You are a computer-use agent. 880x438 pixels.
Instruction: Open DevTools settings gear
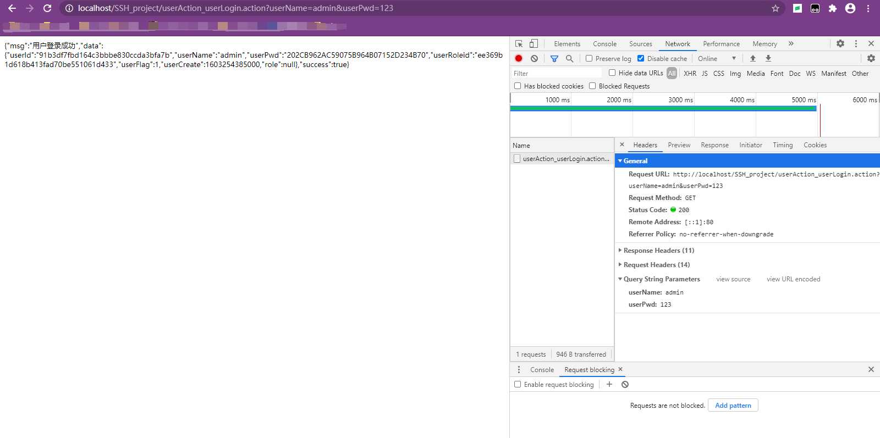pos(840,43)
